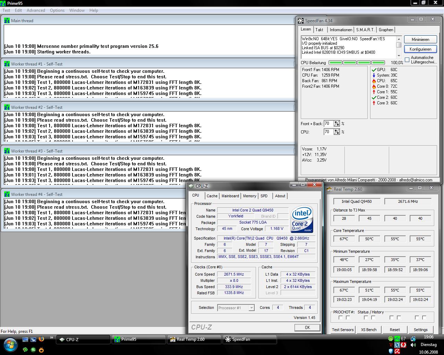
Task: Click the Front + Back speed input field
Action: pyautogui.click(x=328, y=123)
